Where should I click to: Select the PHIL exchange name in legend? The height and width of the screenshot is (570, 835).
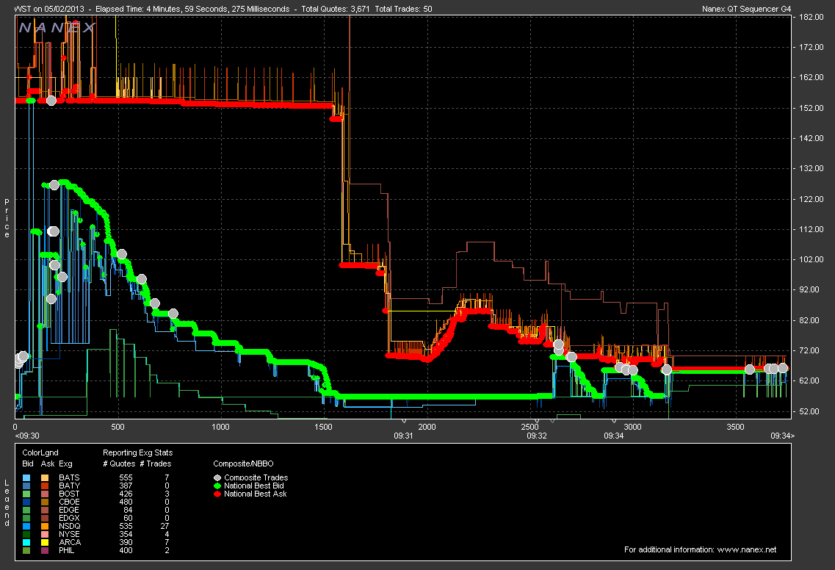67,550
